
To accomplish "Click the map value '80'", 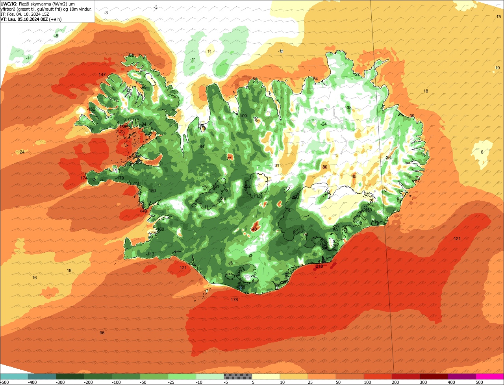I will tap(325, 167).
